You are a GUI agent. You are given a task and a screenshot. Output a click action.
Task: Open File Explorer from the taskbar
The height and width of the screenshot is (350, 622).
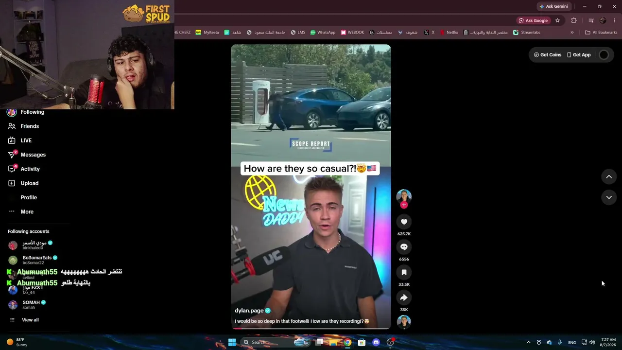pos(333,342)
